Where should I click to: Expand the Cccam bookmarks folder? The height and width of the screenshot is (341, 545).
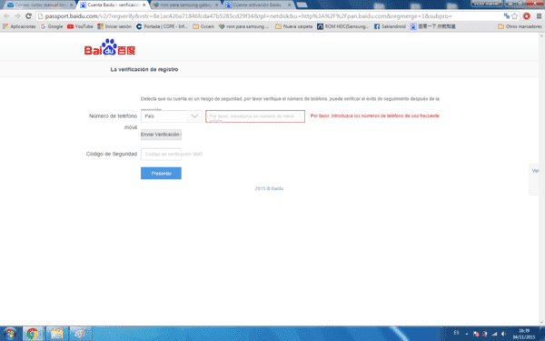coord(203,26)
